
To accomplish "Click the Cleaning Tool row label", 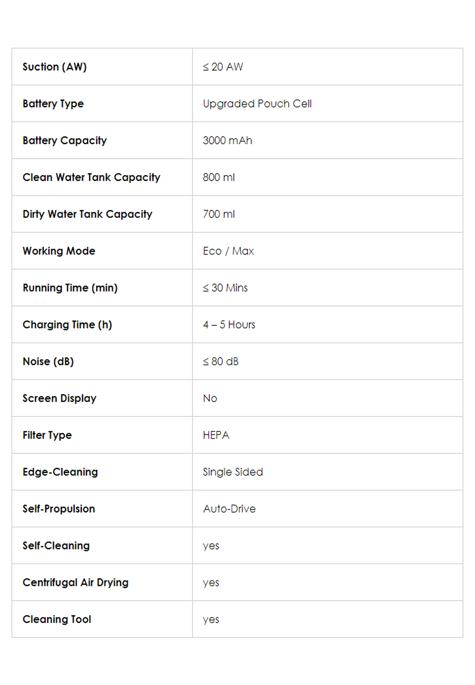I will point(57,619).
